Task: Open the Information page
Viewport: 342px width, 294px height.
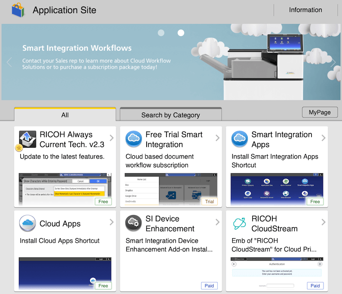Action: pyautogui.click(x=306, y=10)
